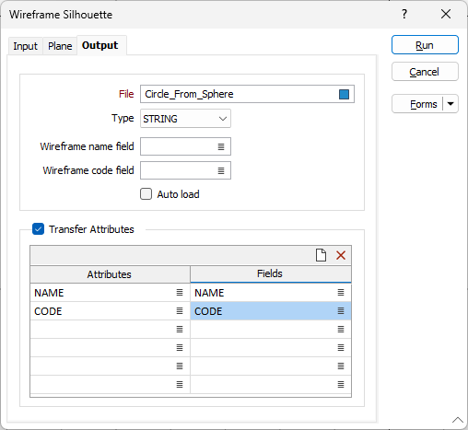The image size is (468, 430).
Task: Click the blue file browse icon
Action: pos(344,94)
